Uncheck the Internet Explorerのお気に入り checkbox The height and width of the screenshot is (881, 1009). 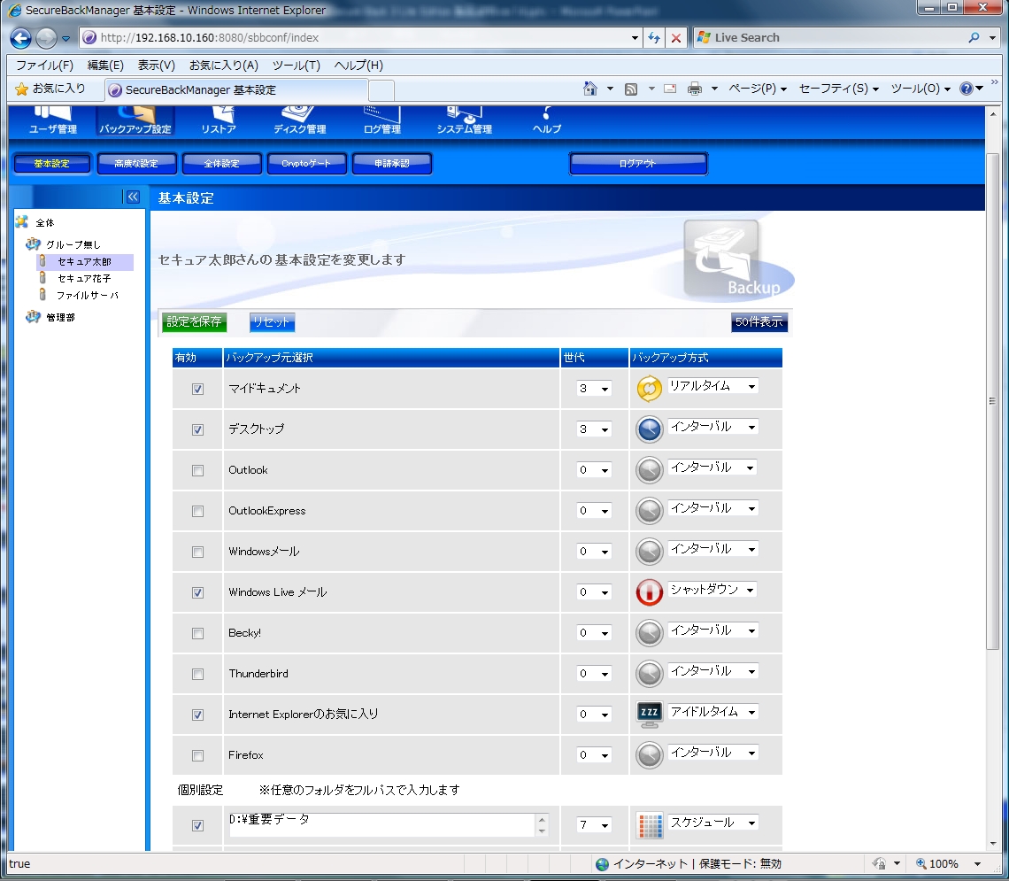197,715
